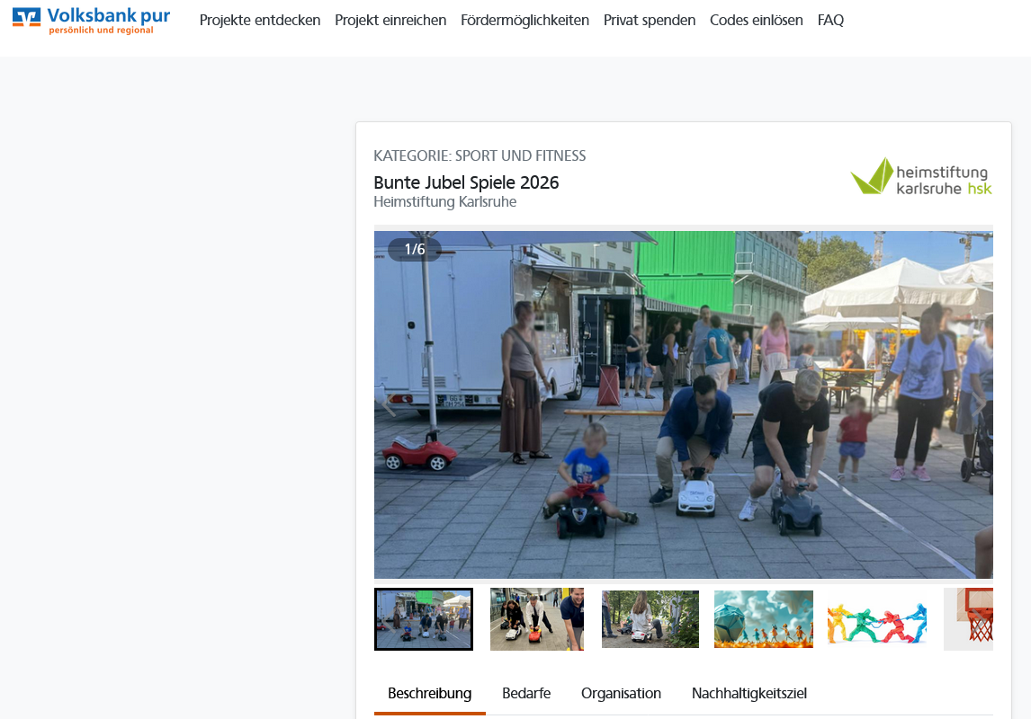Go to Projekt einreichen page
The height and width of the screenshot is (719, 1031).
[x=390, y=20]
